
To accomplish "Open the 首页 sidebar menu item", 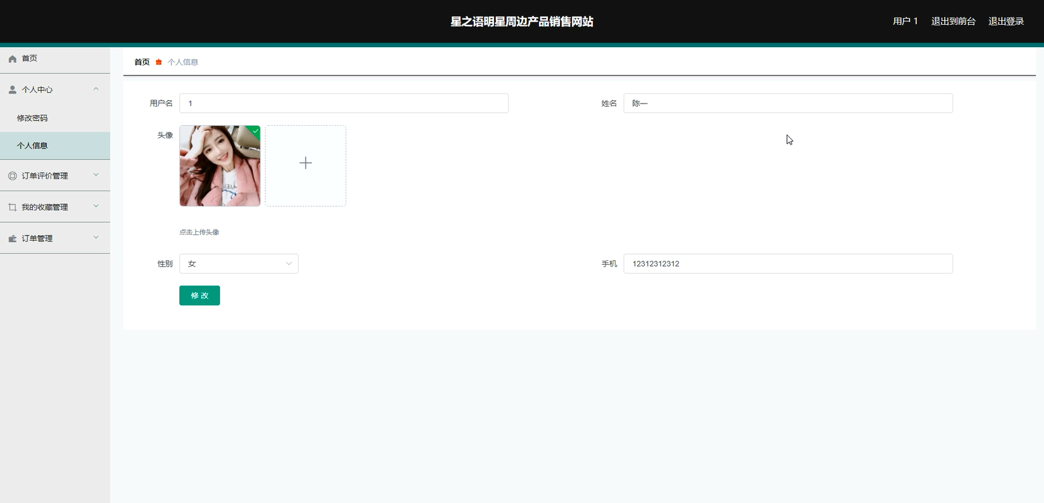I will point(55,58).
